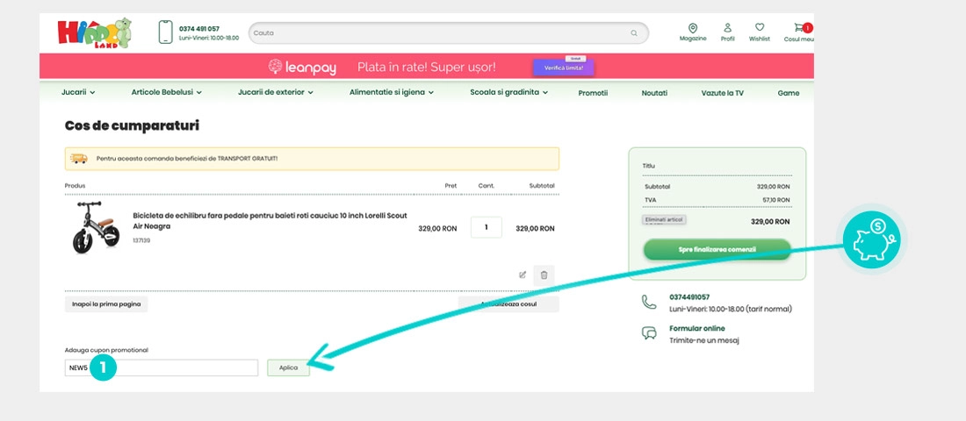Click the promotional coupon input field
The width and height of the screenshot is (966, 421).
pyautogui.click(x=176, y=367)
